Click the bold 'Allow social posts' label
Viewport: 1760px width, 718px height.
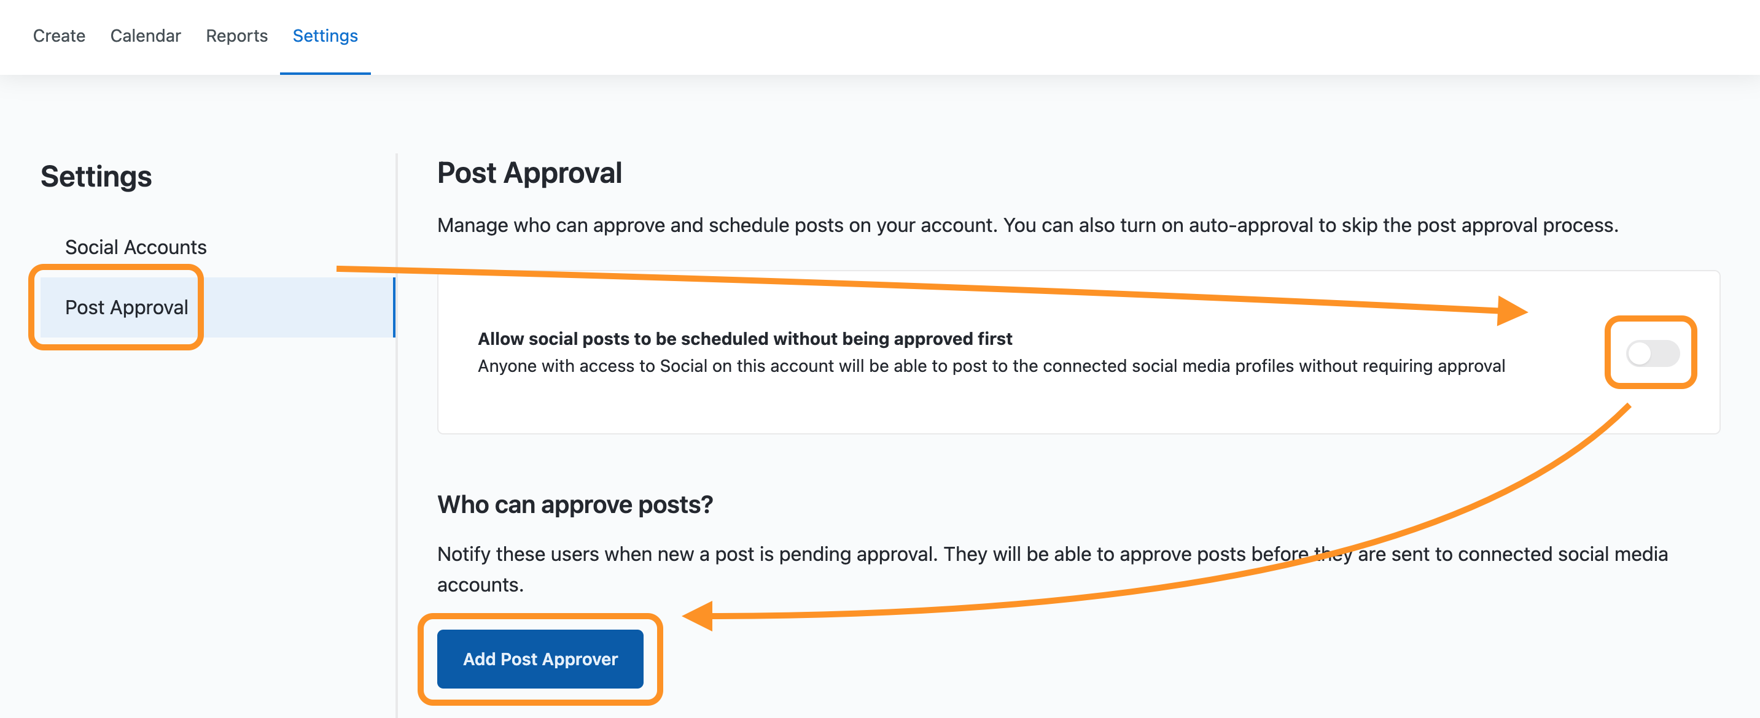click(x=745, y=339)
